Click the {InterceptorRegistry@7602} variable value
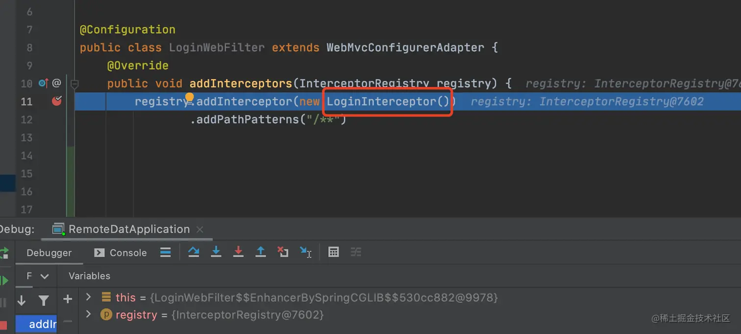741x334 pixels. point(247,314)
